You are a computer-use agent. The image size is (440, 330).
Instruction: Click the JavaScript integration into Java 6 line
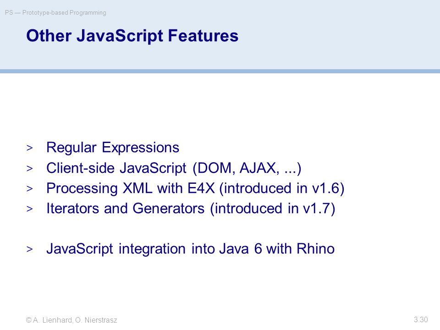tap(190, 249)
